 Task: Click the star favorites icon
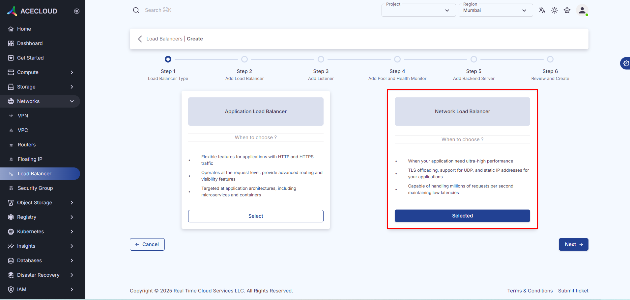(x=567, y=10)
